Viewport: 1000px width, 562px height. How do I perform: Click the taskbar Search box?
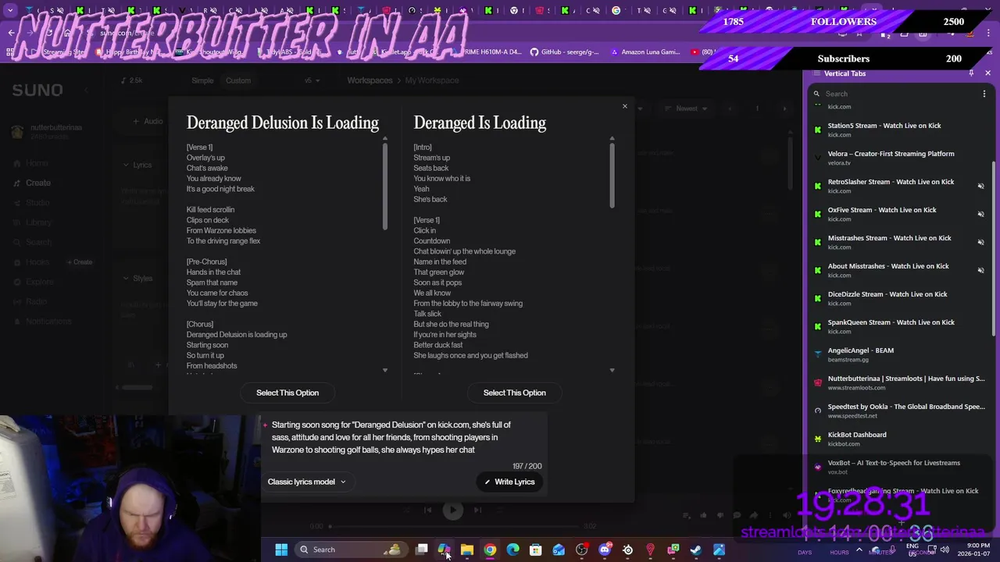pos(350,550)
